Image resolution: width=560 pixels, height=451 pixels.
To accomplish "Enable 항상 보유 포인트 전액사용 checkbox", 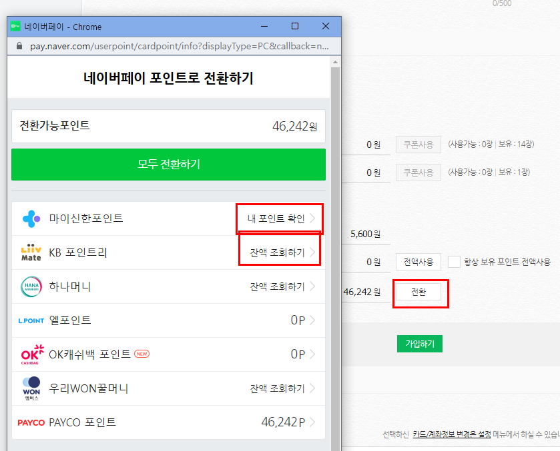I will click(454, 262).
